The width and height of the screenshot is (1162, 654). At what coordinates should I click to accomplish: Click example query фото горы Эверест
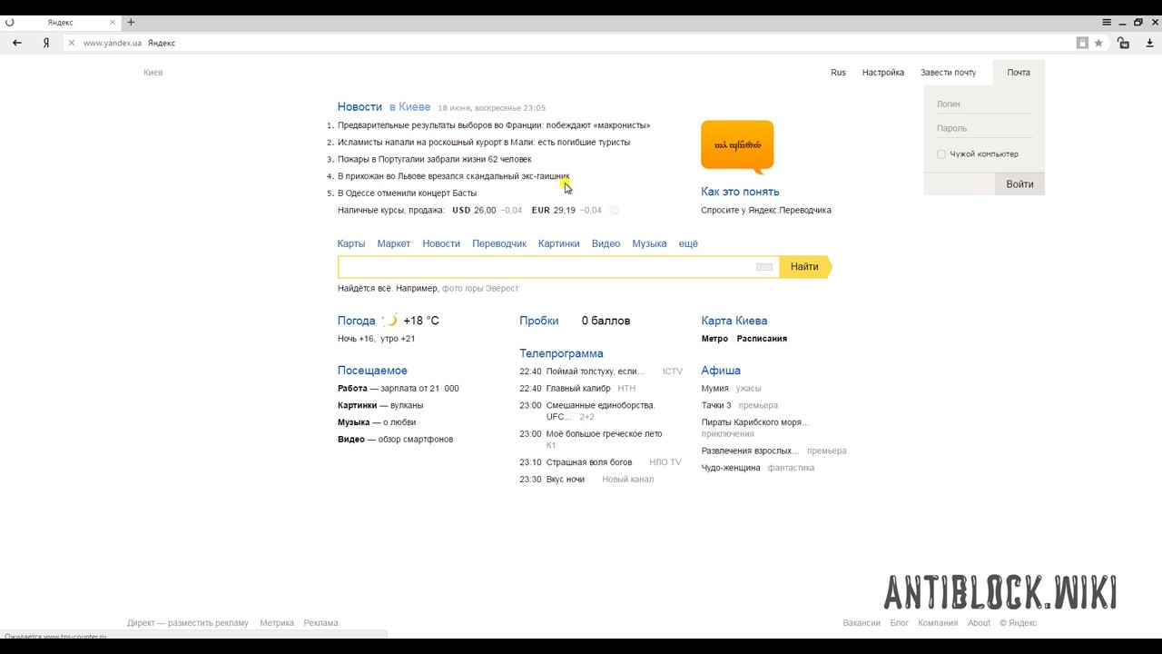coord(480,289)
